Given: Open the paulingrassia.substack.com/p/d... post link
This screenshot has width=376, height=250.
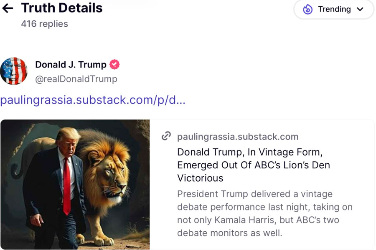Looking at the screenshot, I should [93, 100].
